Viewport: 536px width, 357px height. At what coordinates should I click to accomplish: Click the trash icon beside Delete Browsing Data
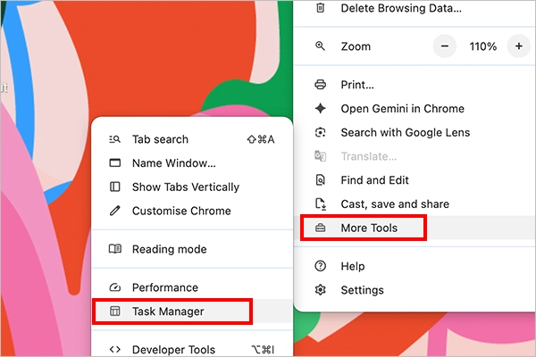click(x=320, y=8)
